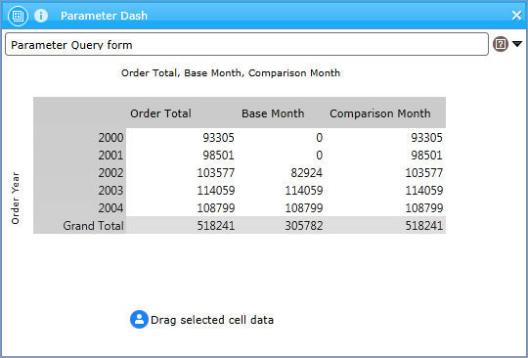Select the 2002 row header
Viewport: 528px width, 358px height.
click(110, 173)
